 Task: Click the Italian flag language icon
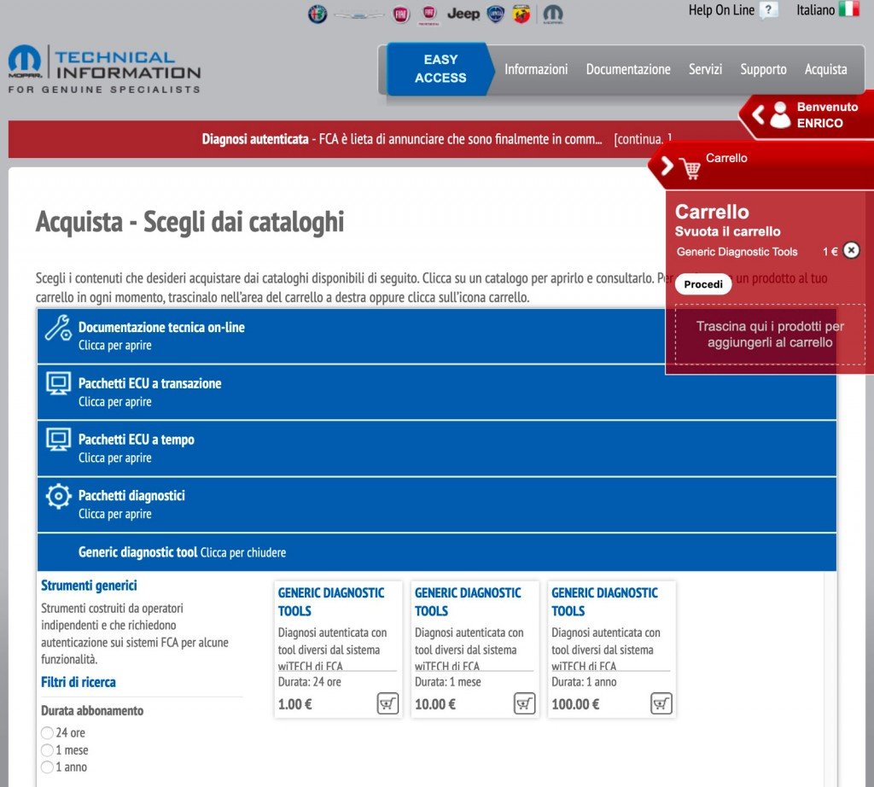(848, 10)
